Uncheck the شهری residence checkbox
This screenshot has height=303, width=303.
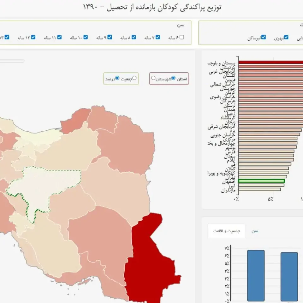[x=286, y=37]
